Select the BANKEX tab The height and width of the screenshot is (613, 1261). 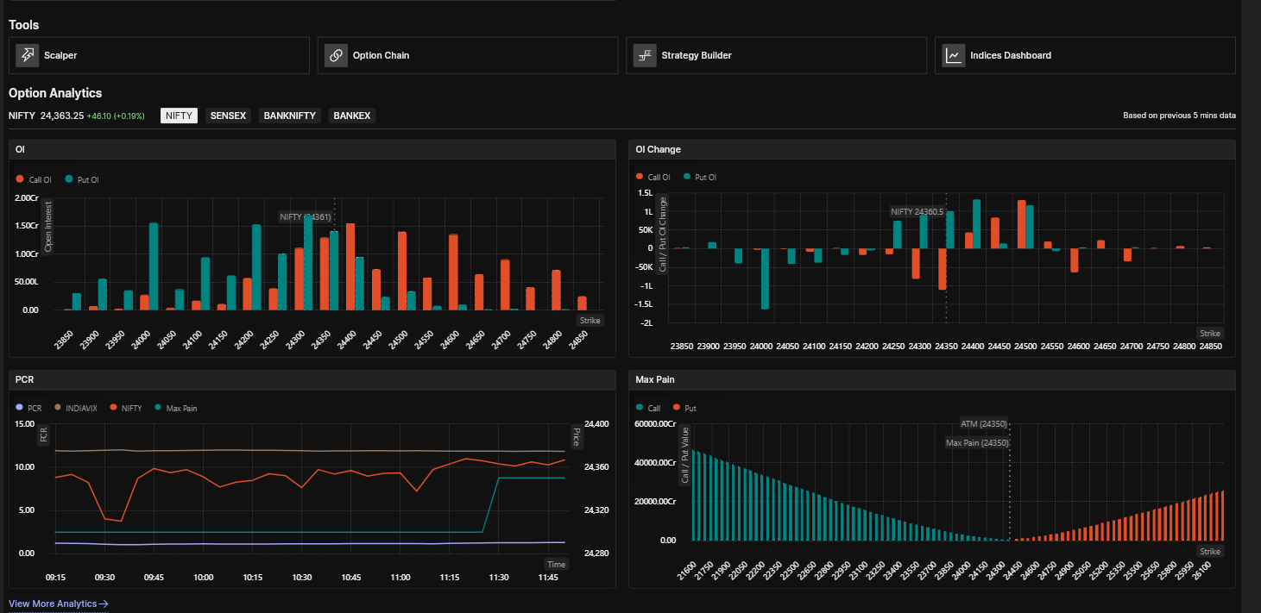[x=352, y=116]
